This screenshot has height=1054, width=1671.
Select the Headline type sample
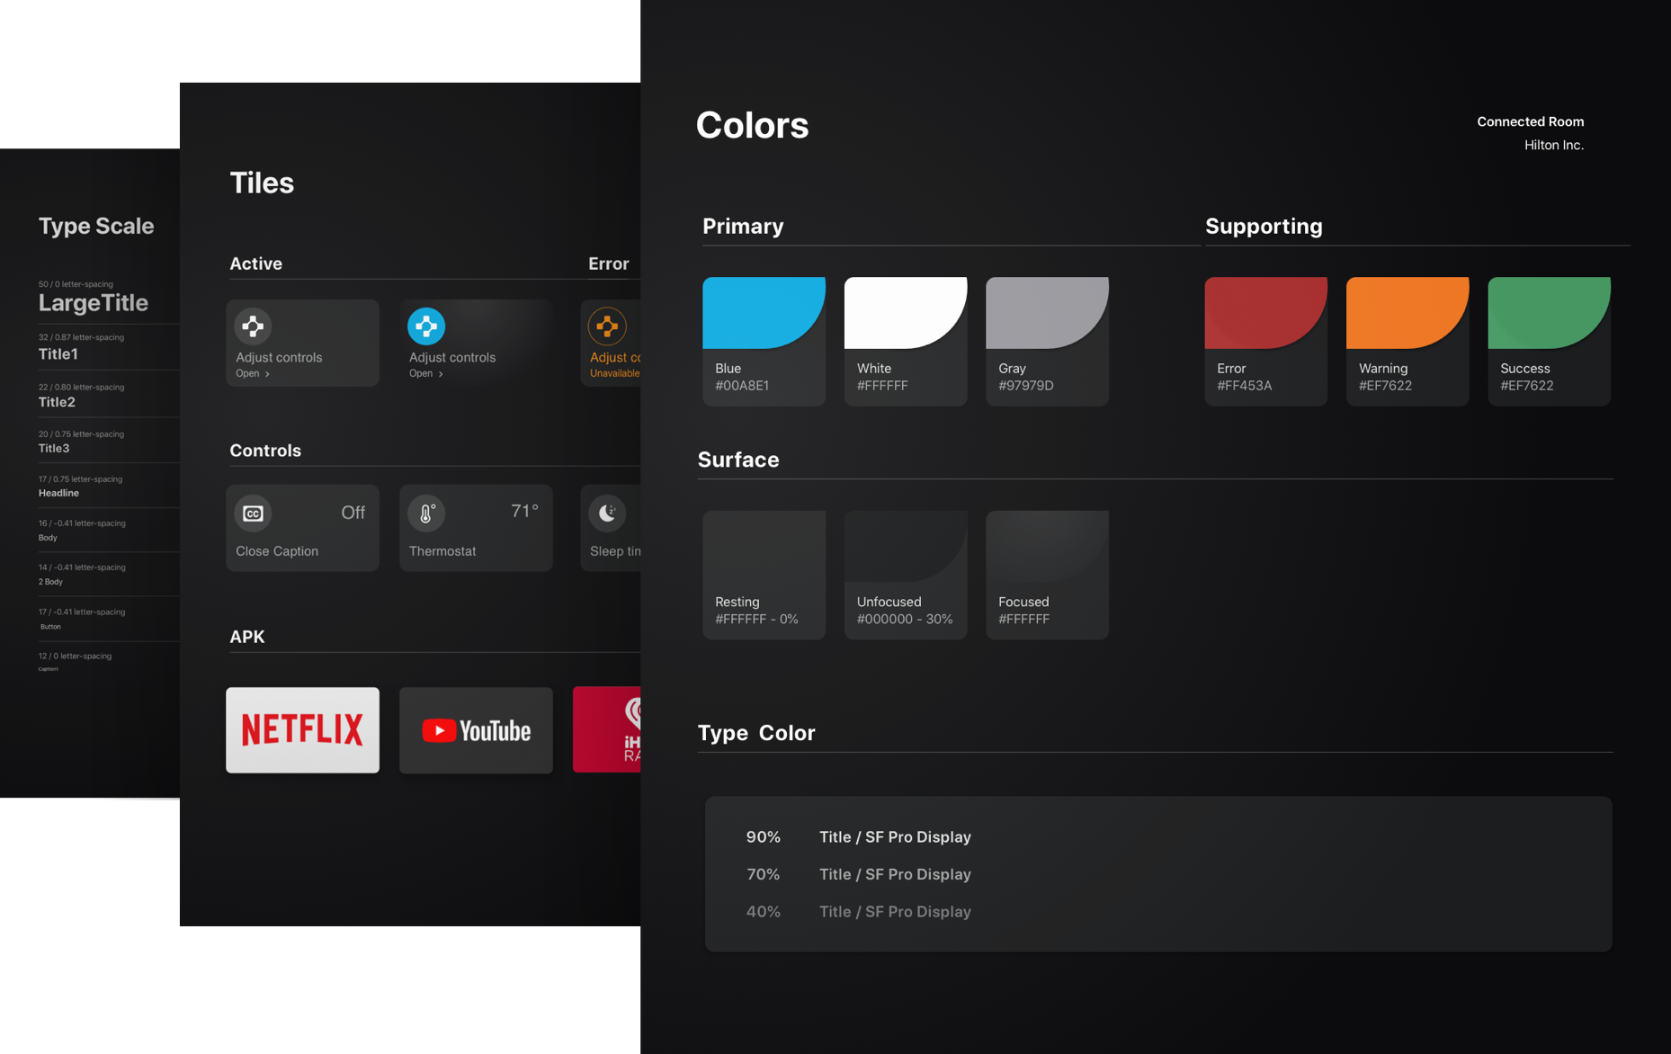click(58, 493)
